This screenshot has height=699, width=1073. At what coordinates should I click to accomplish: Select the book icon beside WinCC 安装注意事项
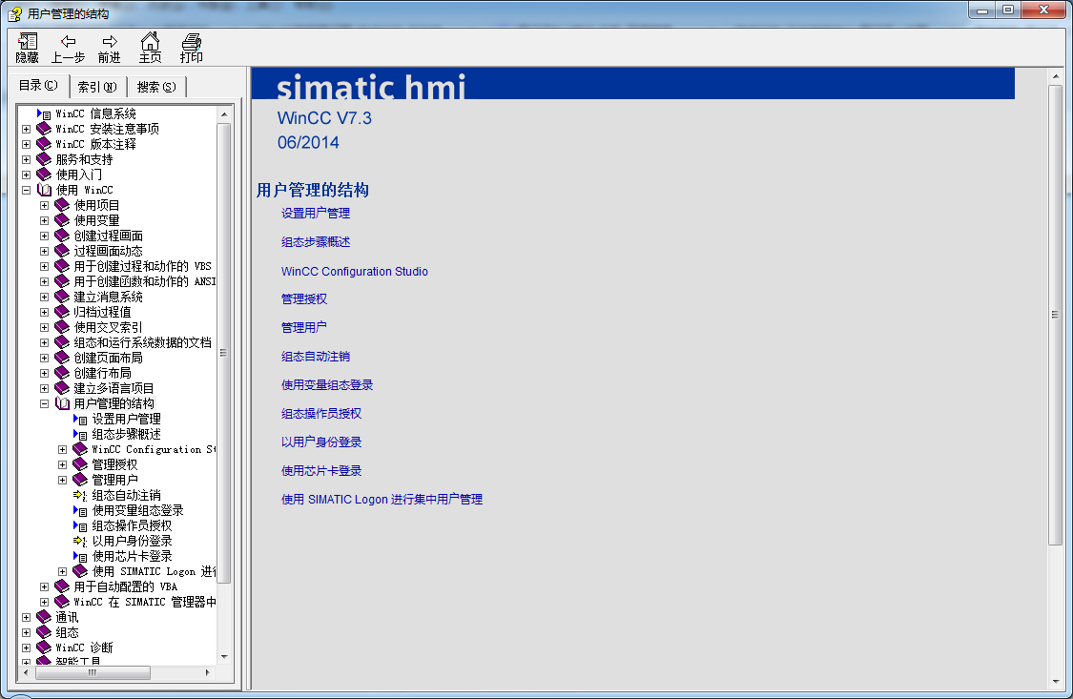click(44, 129)
